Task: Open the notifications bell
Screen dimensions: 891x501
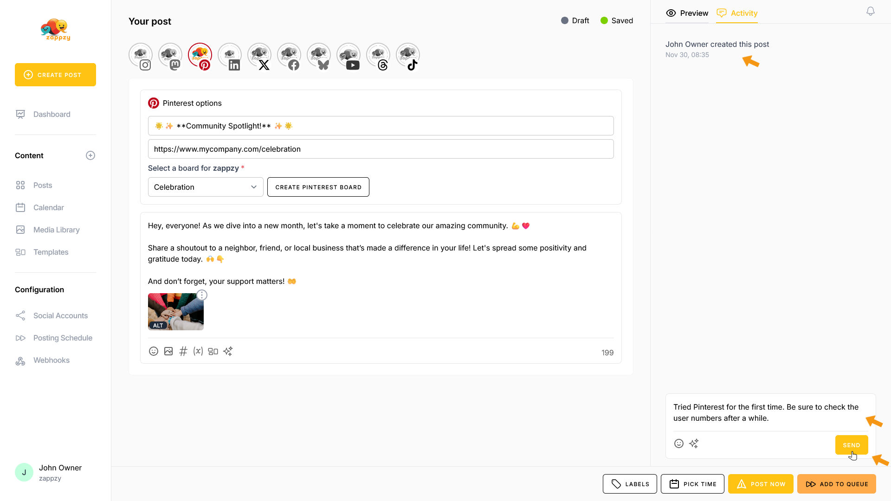Action: point(871,11)
